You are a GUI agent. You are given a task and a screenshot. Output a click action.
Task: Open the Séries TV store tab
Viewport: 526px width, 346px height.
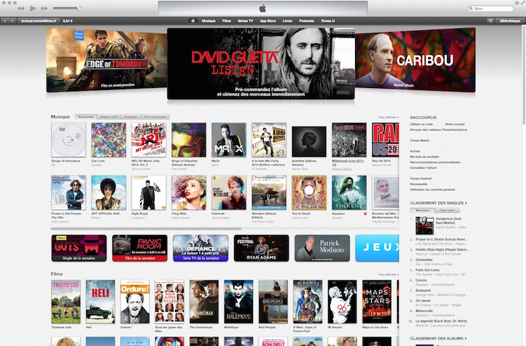pos(245,21)
